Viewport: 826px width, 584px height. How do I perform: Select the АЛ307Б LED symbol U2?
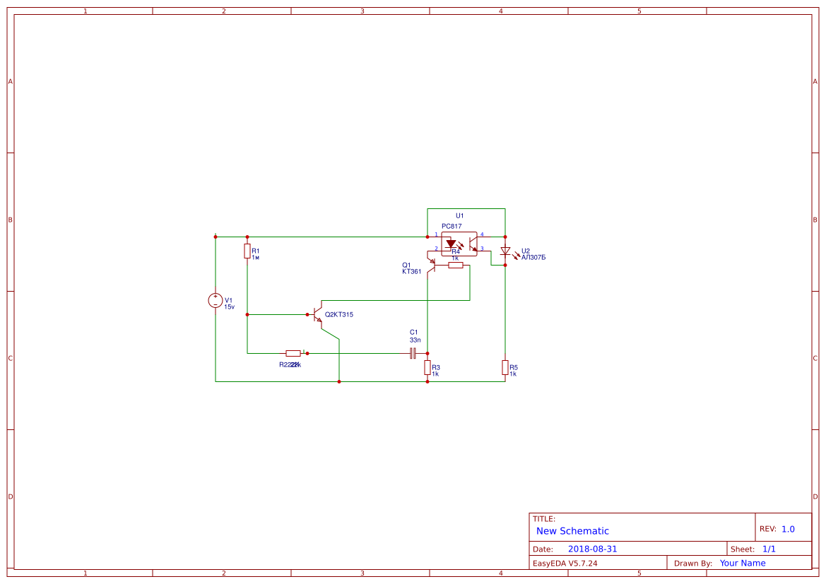click(505, 251)
